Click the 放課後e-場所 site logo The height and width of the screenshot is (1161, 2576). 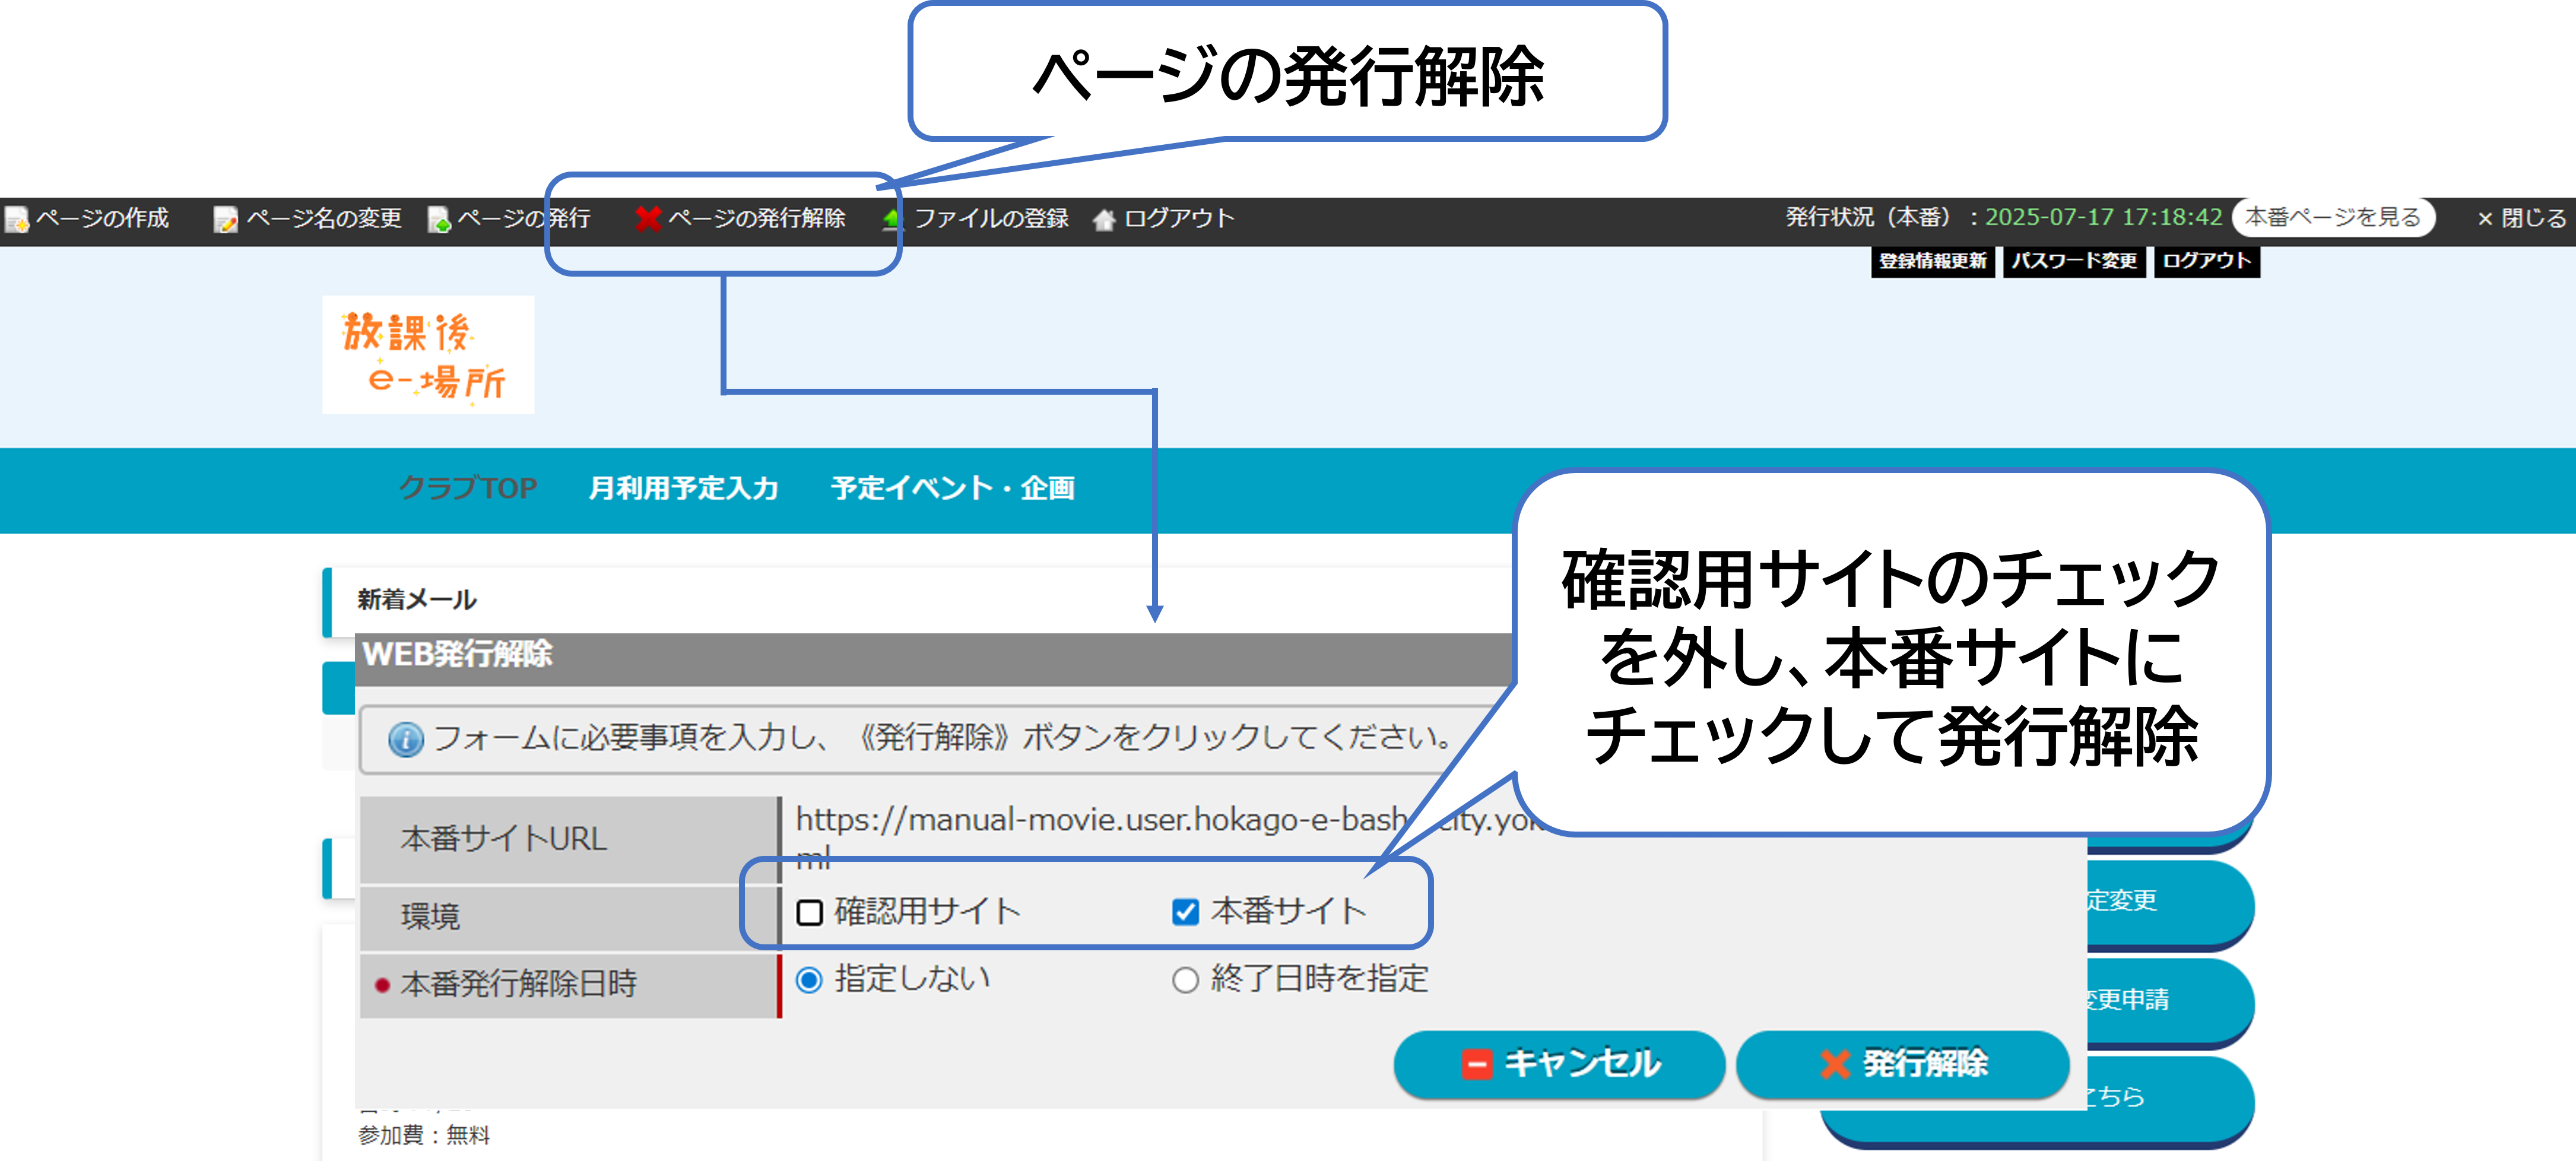428,355
